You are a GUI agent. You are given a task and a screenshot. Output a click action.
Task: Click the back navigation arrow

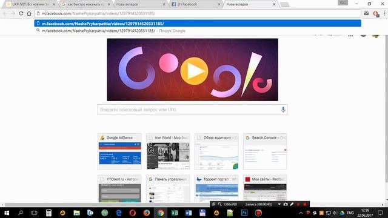click(5, 13)
